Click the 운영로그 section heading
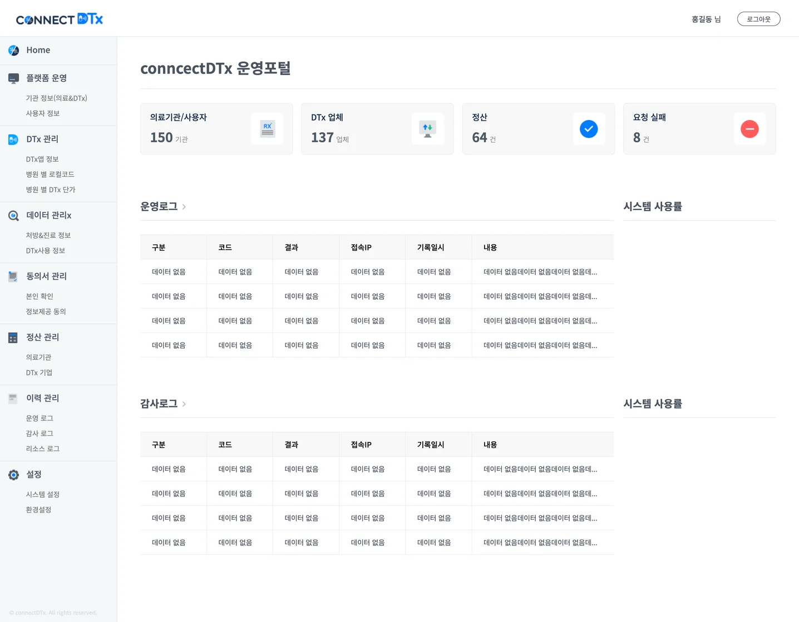 point(159,207)
